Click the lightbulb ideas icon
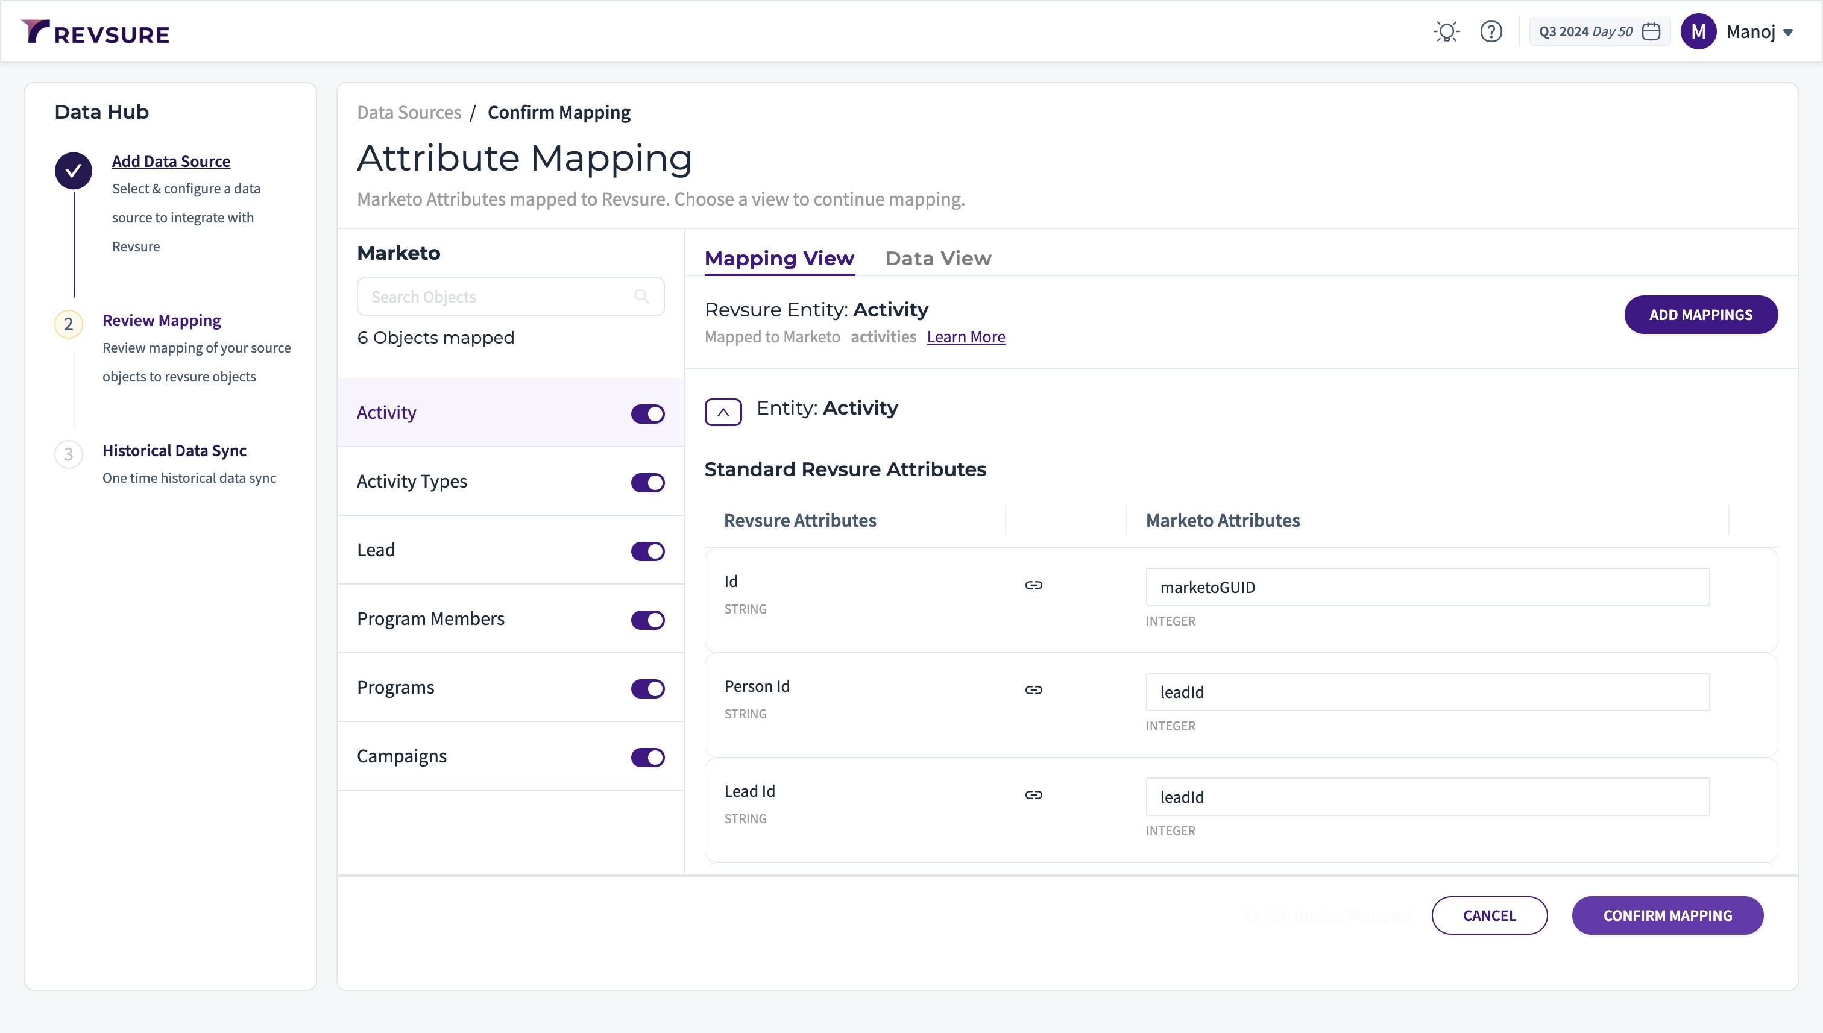 click(1446, 32)
